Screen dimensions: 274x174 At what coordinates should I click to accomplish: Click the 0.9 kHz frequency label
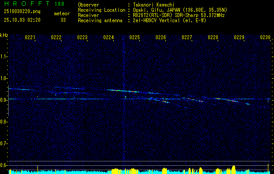[x=3, y=100]
